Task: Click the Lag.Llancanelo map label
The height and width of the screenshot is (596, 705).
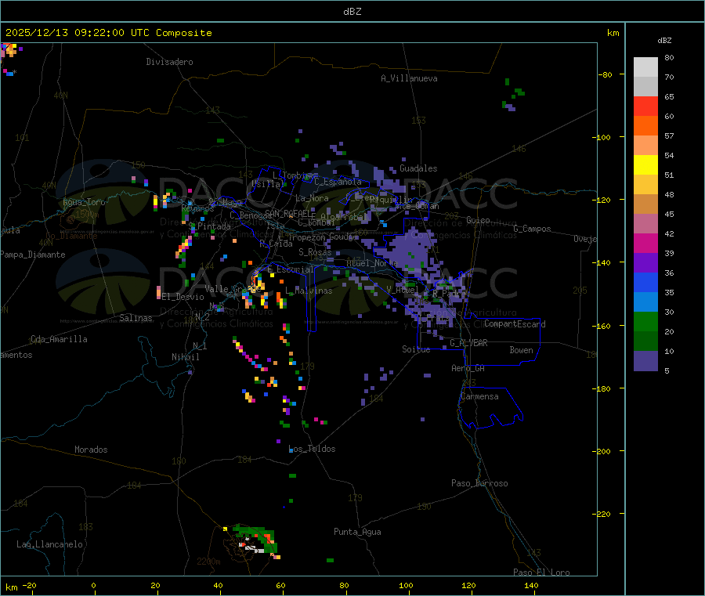Action: [49, 544]
